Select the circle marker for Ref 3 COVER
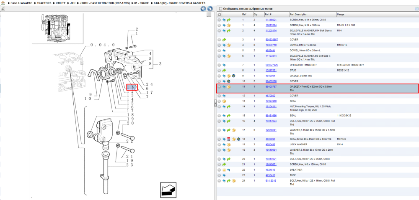419x200 pixels. pyautogui.click(x=219, y=40)
